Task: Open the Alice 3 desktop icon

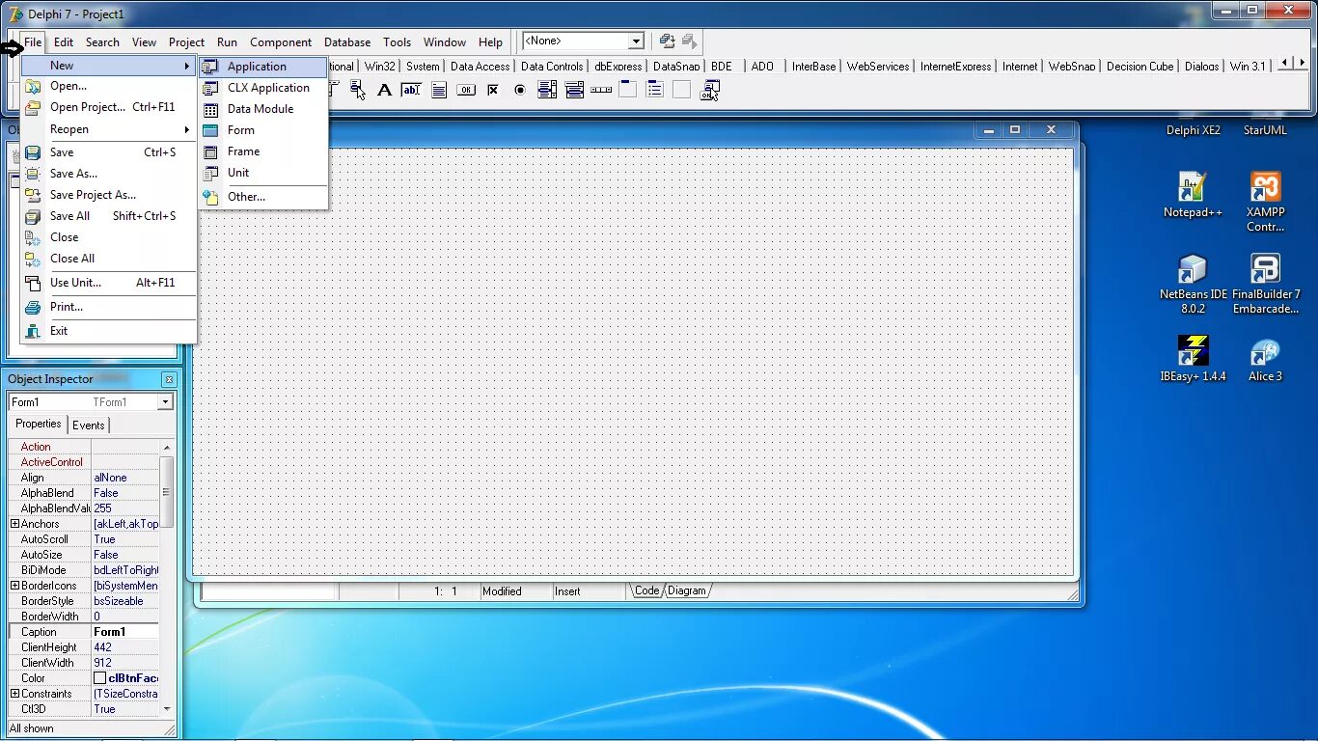Action: pos(1265,359)
